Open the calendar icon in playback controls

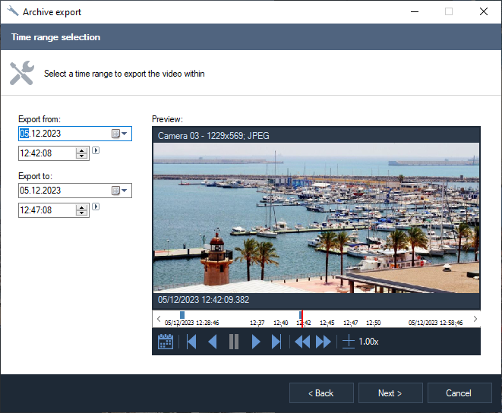166,342
